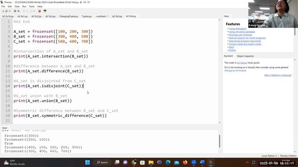
Task: Open File Explorer from the taskbar
Action: pyautogui.click(x=151, y=162)
